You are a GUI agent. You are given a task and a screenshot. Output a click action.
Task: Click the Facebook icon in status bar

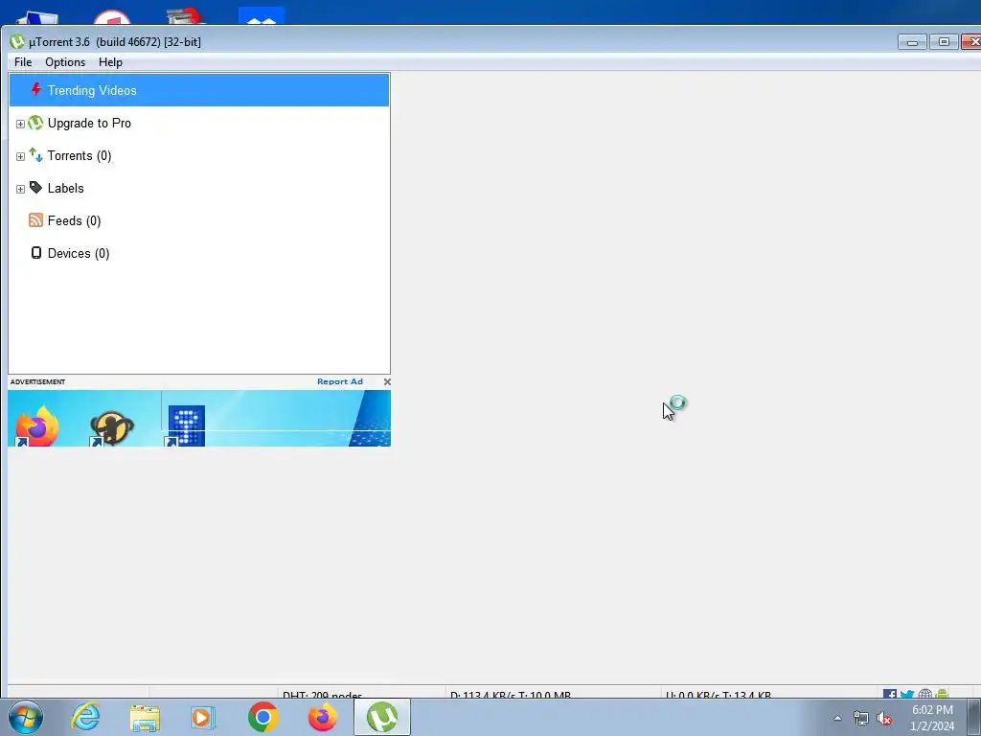[890, 694]
